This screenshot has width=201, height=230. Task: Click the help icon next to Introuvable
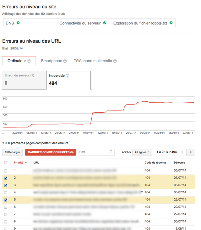(68, 76)
